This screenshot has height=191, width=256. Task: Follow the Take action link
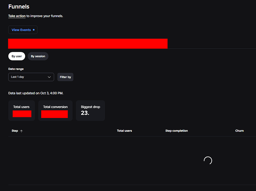coord(17,16)
